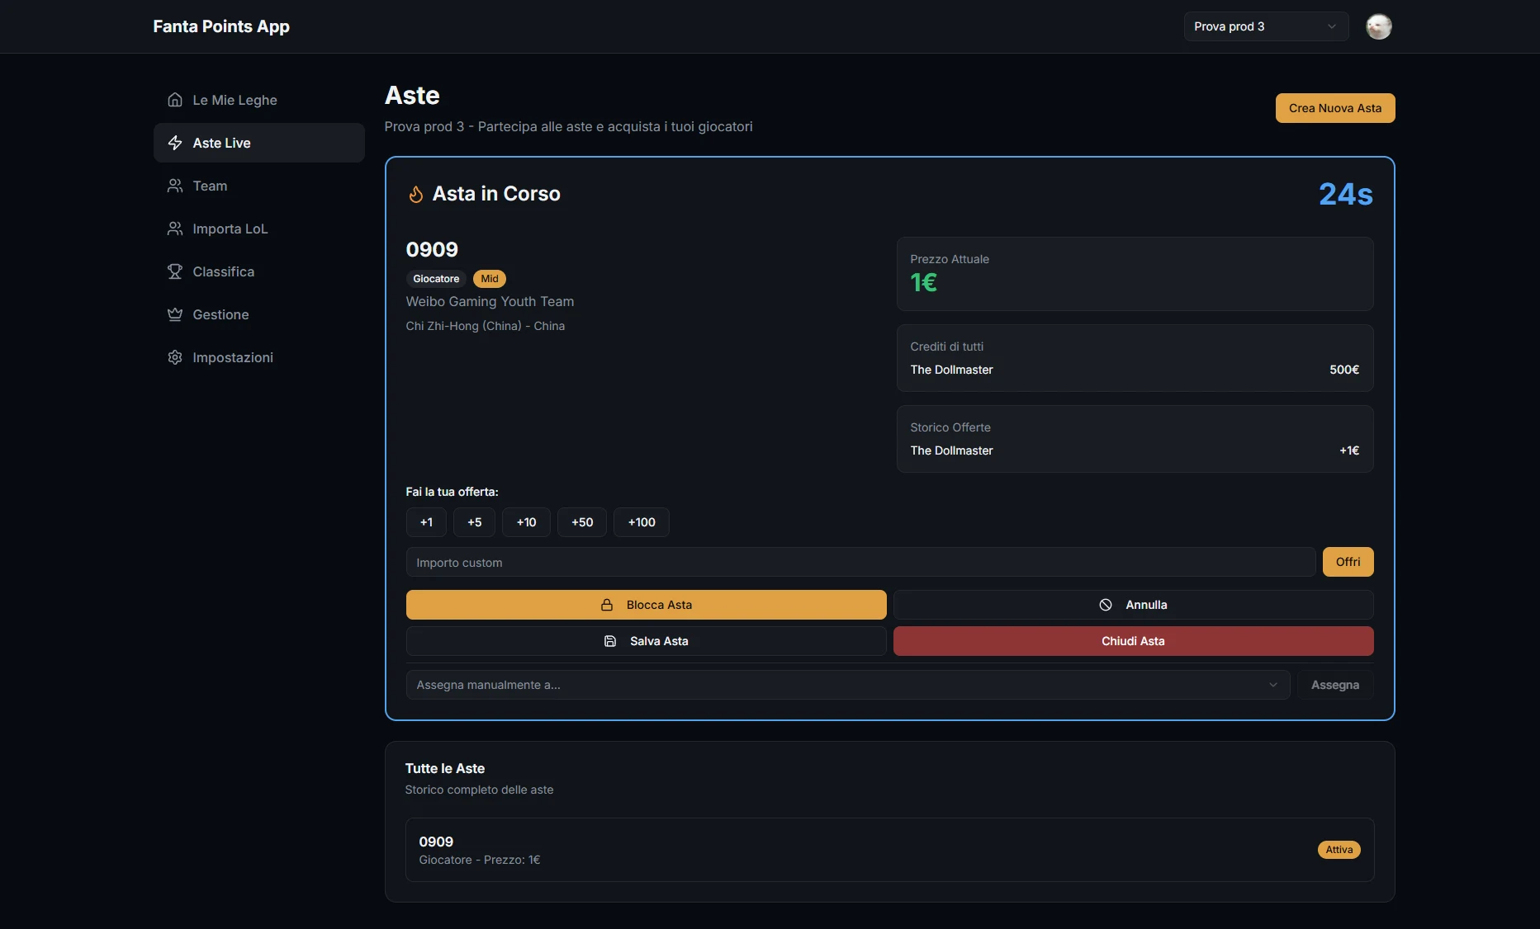Click the home icon beside Le Mie Leghe
1540x929 pixels.
tap(175, 100)
